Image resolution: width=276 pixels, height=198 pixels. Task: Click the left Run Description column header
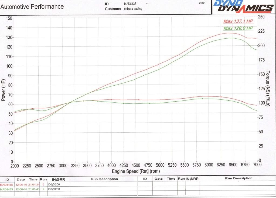pos(104,179)
